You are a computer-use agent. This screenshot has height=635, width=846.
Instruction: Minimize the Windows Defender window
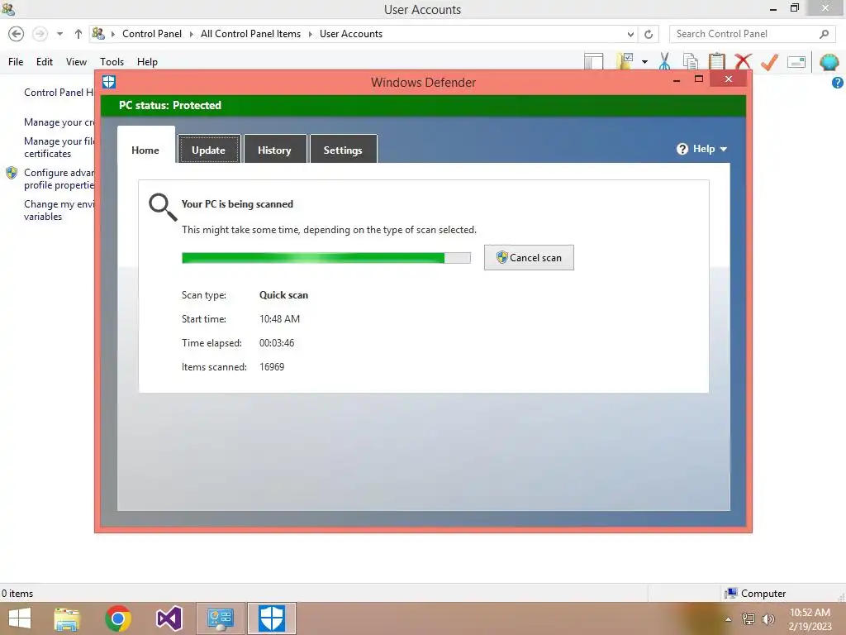coord(676,80)
